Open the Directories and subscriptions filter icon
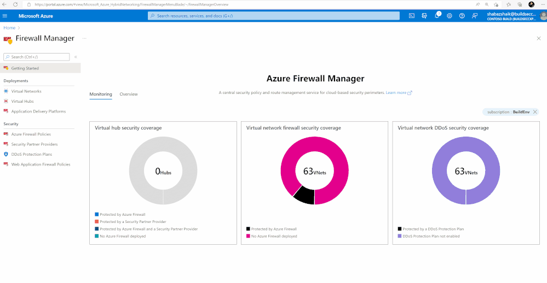The image size is (547, 283). [424, 16]
